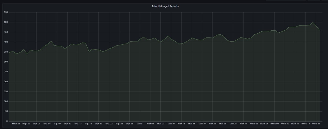Click the x-axis date май 31

coord(243,124)
